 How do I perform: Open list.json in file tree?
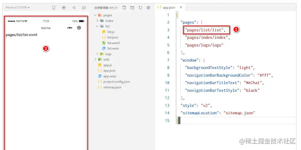[x=112, y=37]
